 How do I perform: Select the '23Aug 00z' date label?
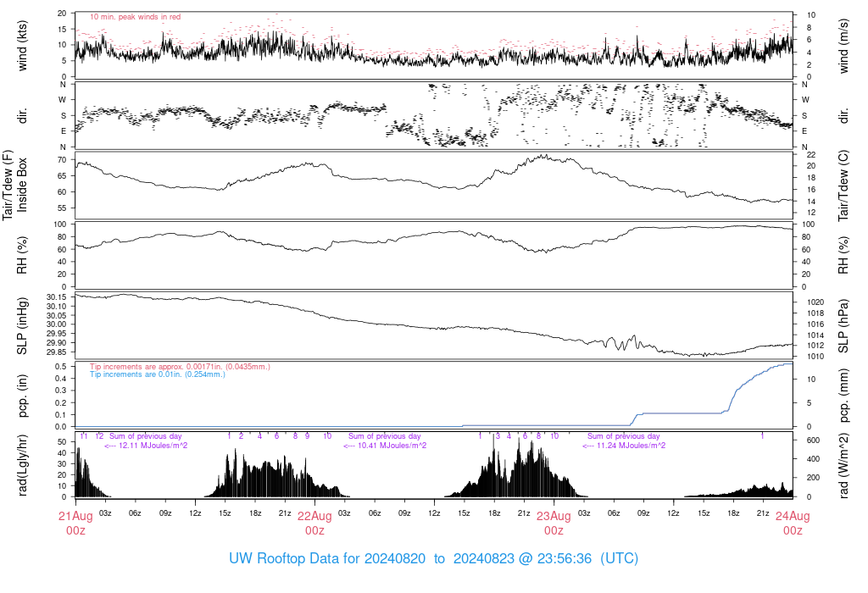point(554,523)
